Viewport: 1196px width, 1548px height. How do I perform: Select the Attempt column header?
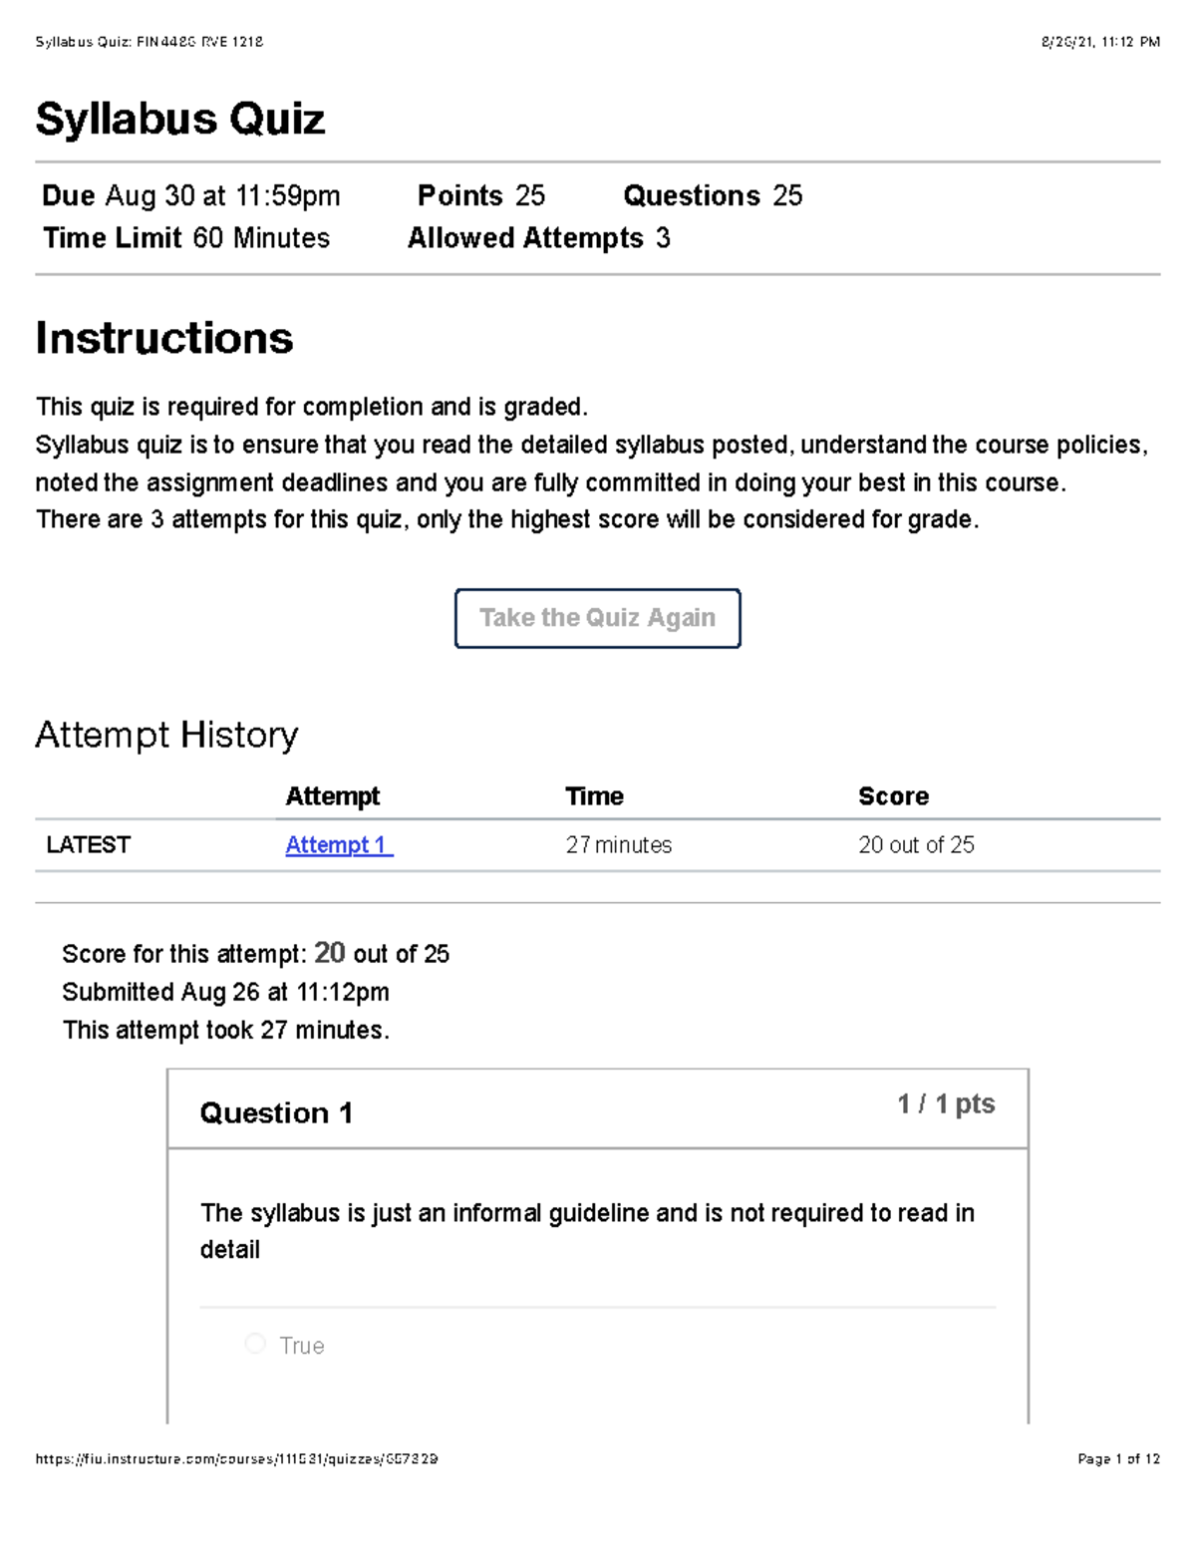pos(333,795)
